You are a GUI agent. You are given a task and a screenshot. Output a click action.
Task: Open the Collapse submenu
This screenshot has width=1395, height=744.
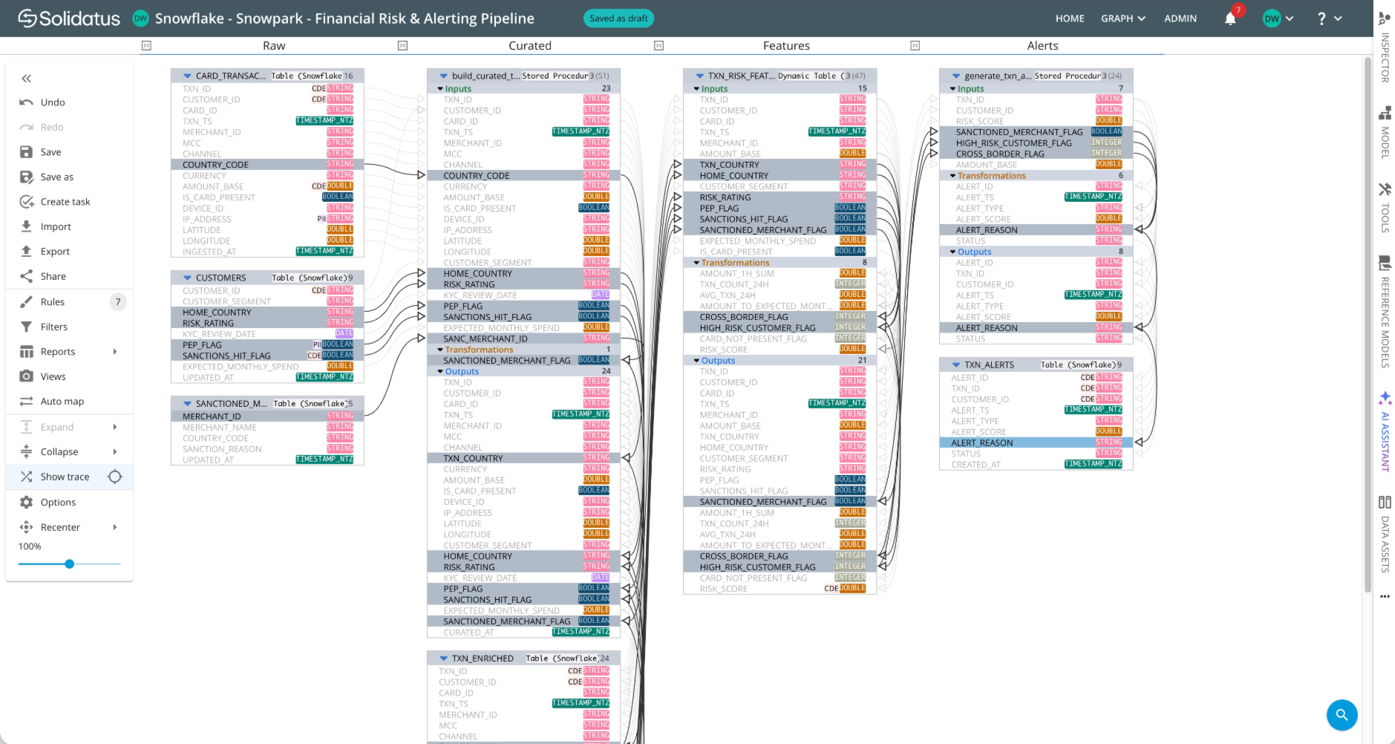coord(69,452)
